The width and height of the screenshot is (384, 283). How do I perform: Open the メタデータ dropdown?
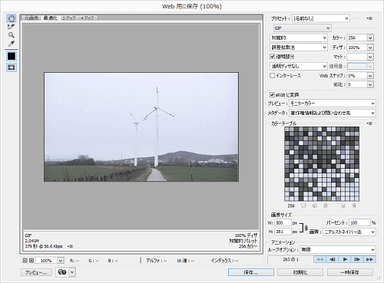[x=333, y=113]
